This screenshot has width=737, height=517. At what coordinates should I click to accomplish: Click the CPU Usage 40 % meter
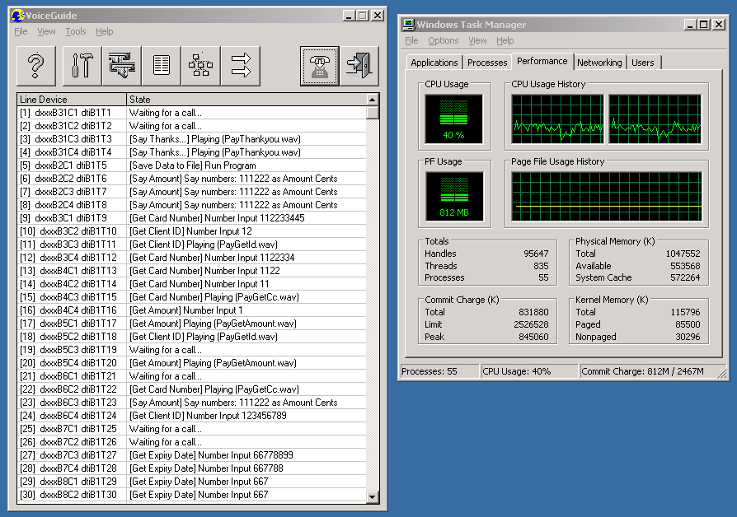(453, 119)
